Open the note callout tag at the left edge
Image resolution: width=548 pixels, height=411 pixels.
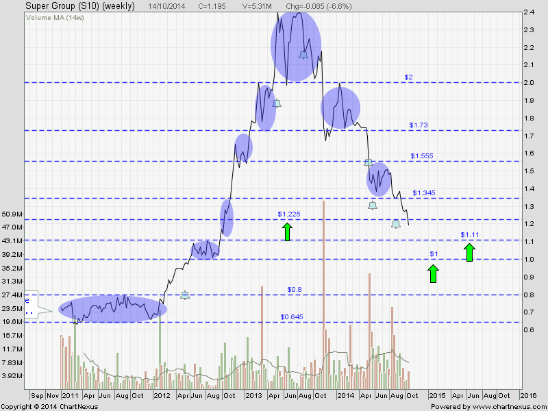[37, 305]
